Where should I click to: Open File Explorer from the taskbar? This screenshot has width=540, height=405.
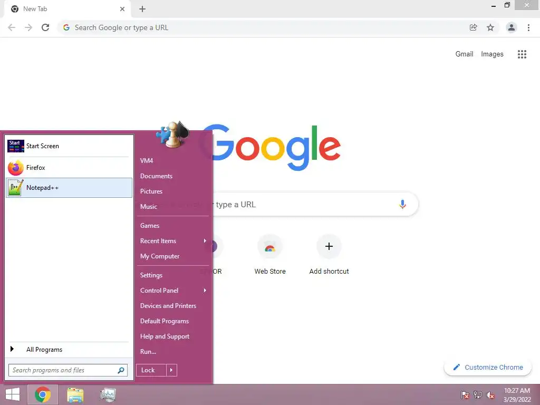click(x=75, y=394)
